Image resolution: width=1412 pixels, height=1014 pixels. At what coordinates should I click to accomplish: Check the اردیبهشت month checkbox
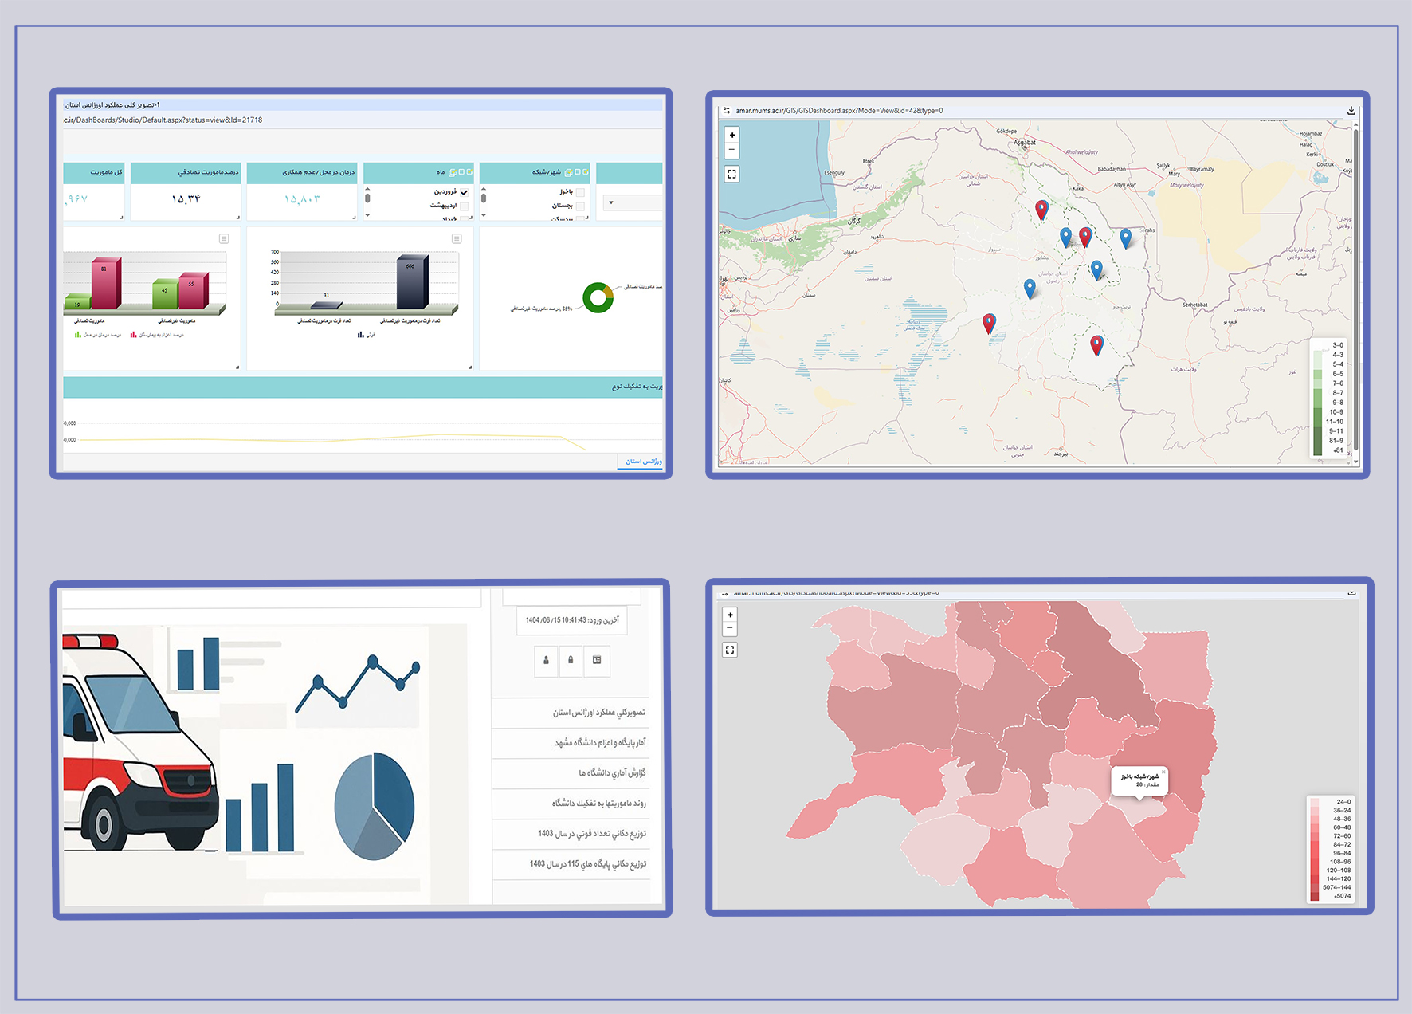(x=464, y=206)
